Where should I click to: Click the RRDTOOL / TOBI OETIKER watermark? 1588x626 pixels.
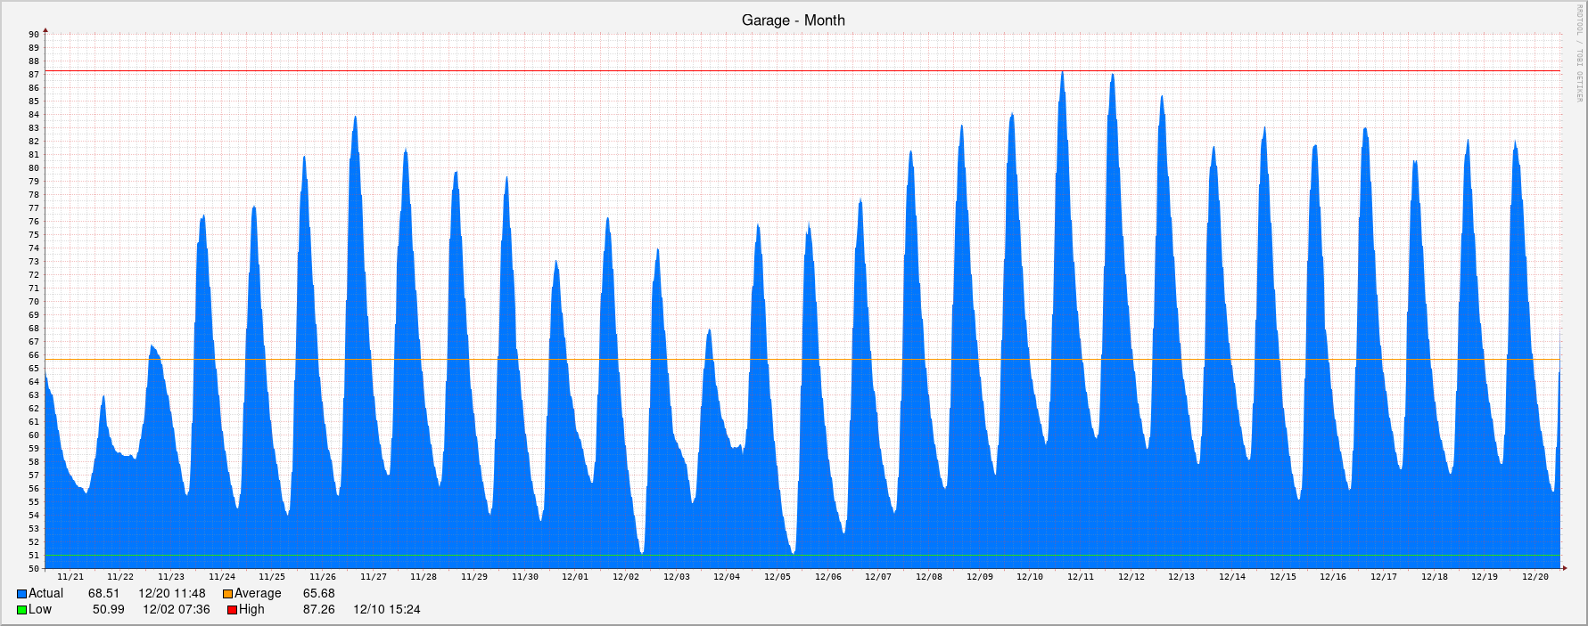click(x=1580, y=53)
